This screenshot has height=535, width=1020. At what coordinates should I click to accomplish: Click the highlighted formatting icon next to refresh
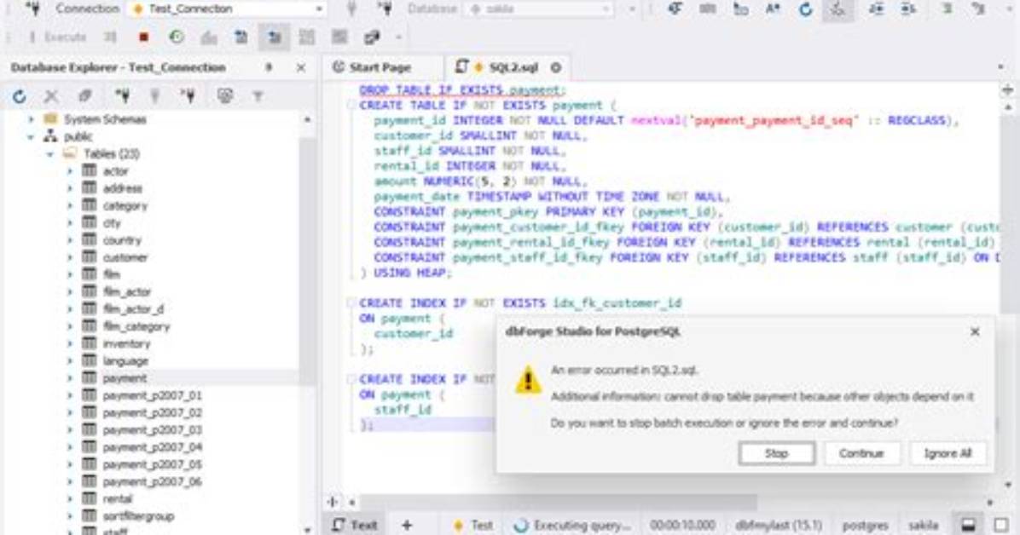click(837, 9)
